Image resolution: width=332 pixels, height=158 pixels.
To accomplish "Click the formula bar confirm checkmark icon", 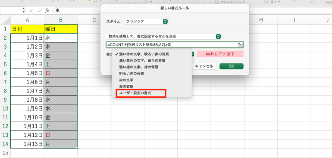I will tap(39, 11).
